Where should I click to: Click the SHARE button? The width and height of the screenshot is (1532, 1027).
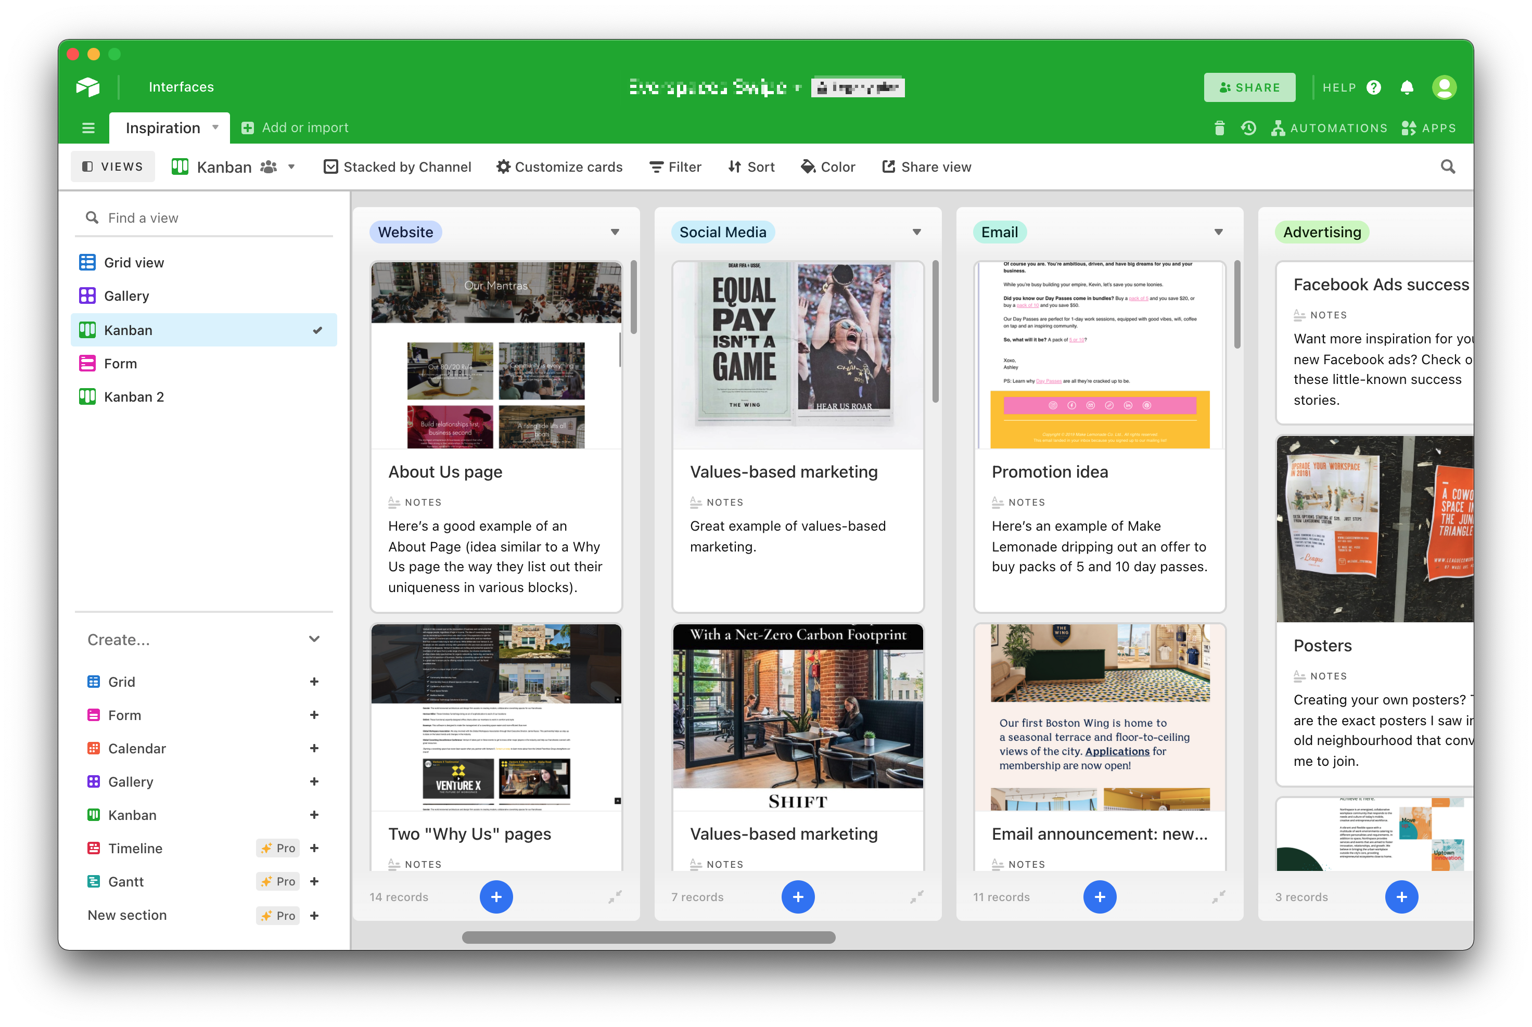1249,87
